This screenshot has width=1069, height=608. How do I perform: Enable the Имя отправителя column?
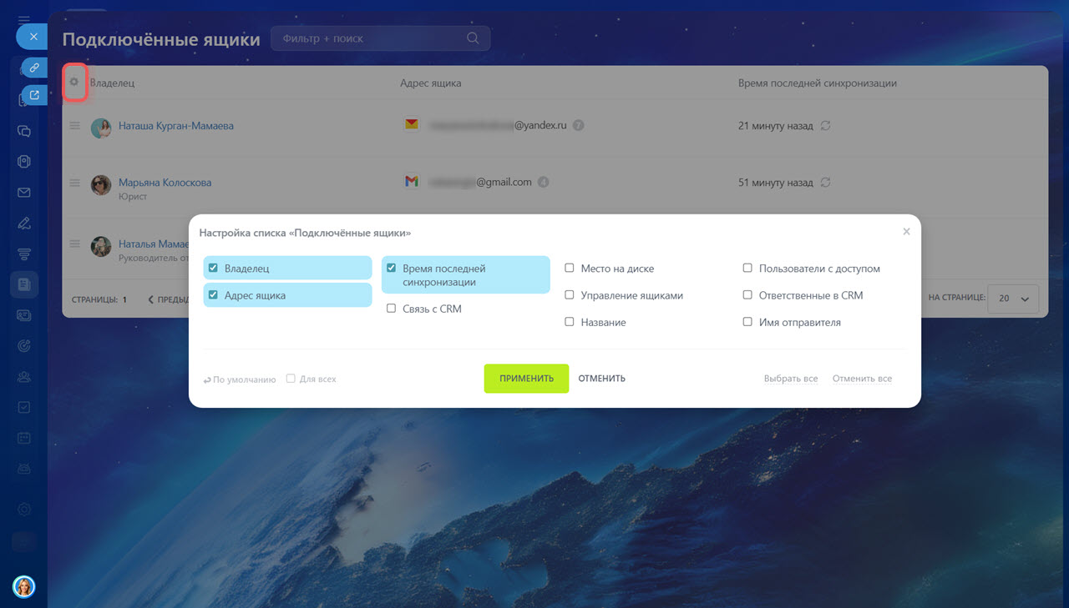(x=747, y=322)
